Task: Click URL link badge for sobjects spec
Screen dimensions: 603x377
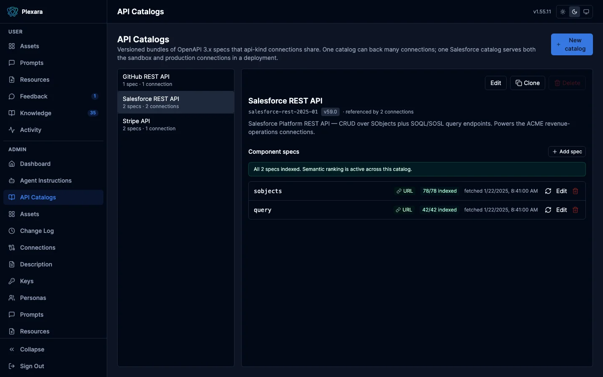Action: click(x=405, y=191)
